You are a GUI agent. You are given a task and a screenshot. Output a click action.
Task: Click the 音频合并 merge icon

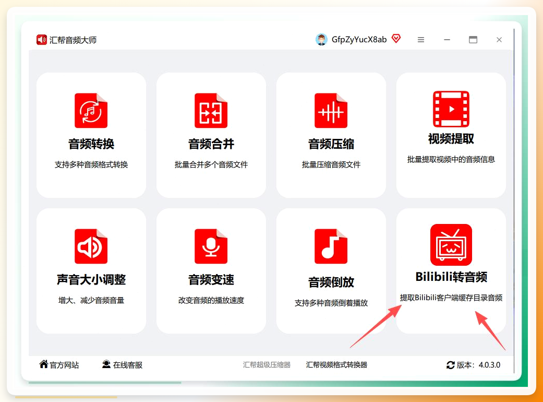tap(211, 111)
